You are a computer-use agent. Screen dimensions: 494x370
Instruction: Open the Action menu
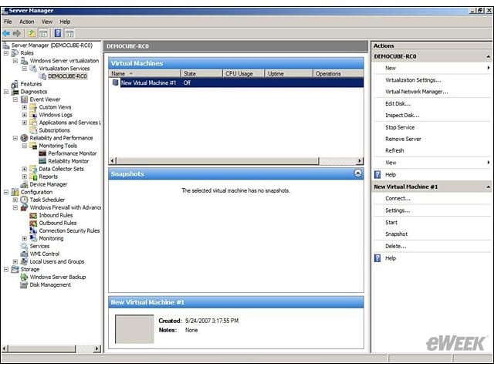click(x=27, y=22)
